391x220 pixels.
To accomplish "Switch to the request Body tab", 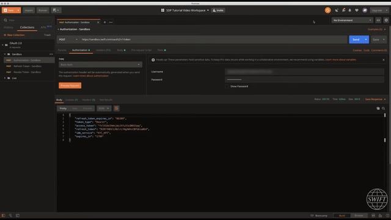I will [x=121, y=50].
